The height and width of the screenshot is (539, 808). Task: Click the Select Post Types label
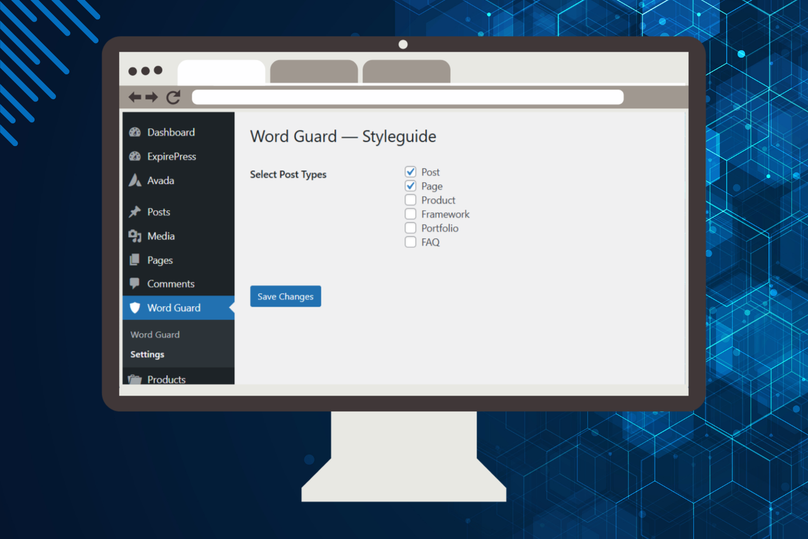click(288, 175)
